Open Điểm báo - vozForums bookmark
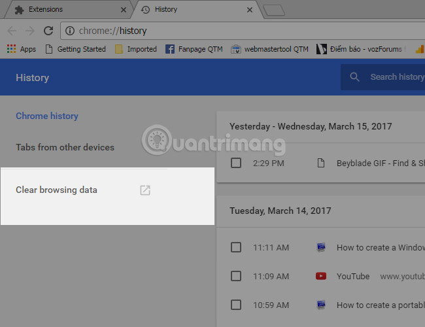 [360, 49]
